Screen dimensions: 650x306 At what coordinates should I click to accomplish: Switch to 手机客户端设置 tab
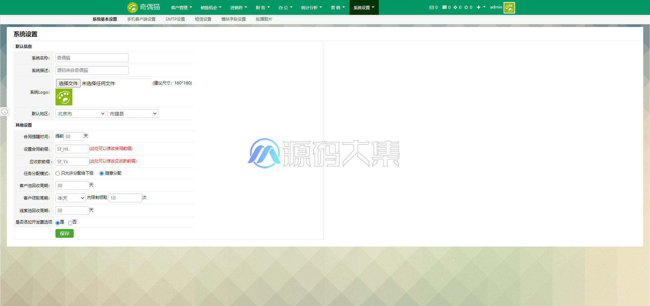(x=141, y=19)
